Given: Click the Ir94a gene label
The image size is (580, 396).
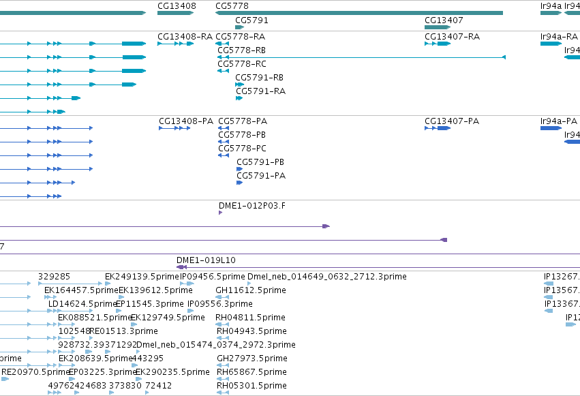Looking at the screenshot, I should [551, 6].
